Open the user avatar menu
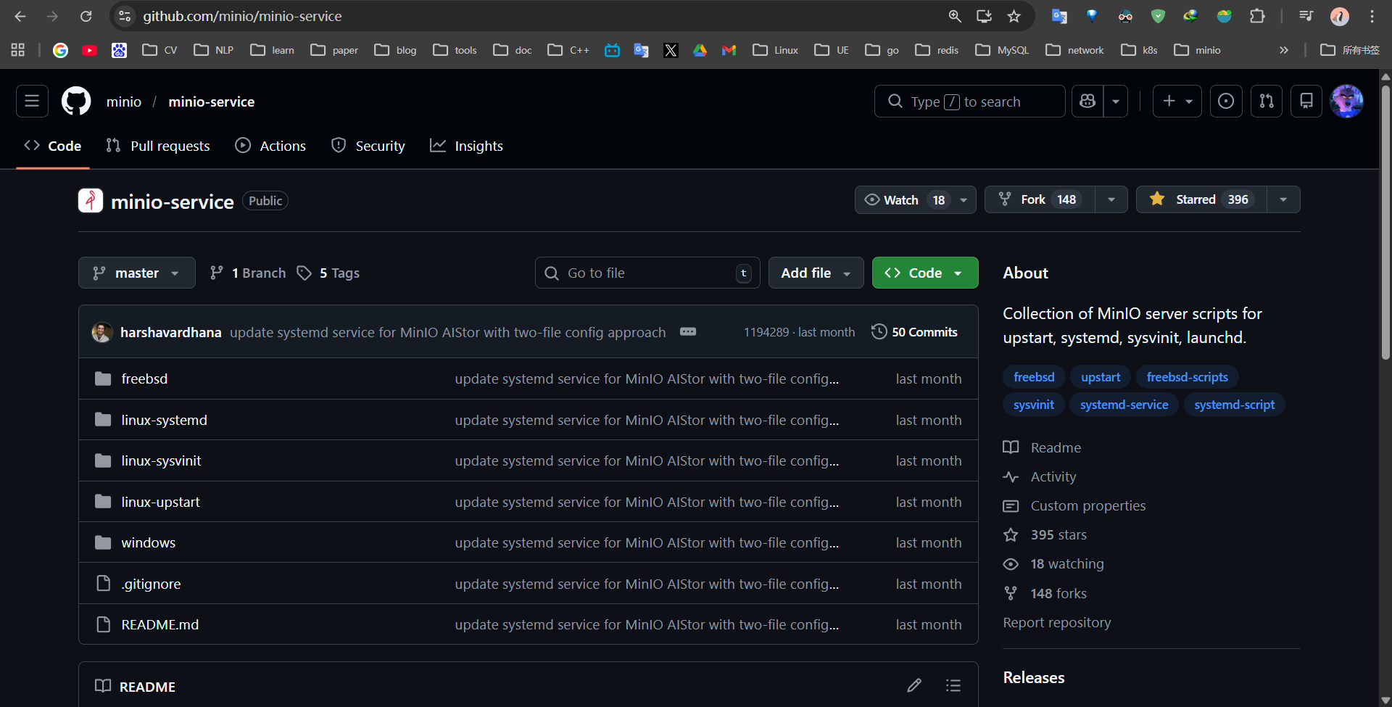This screenshot has height=707, width=1392. coord(1347,102)
